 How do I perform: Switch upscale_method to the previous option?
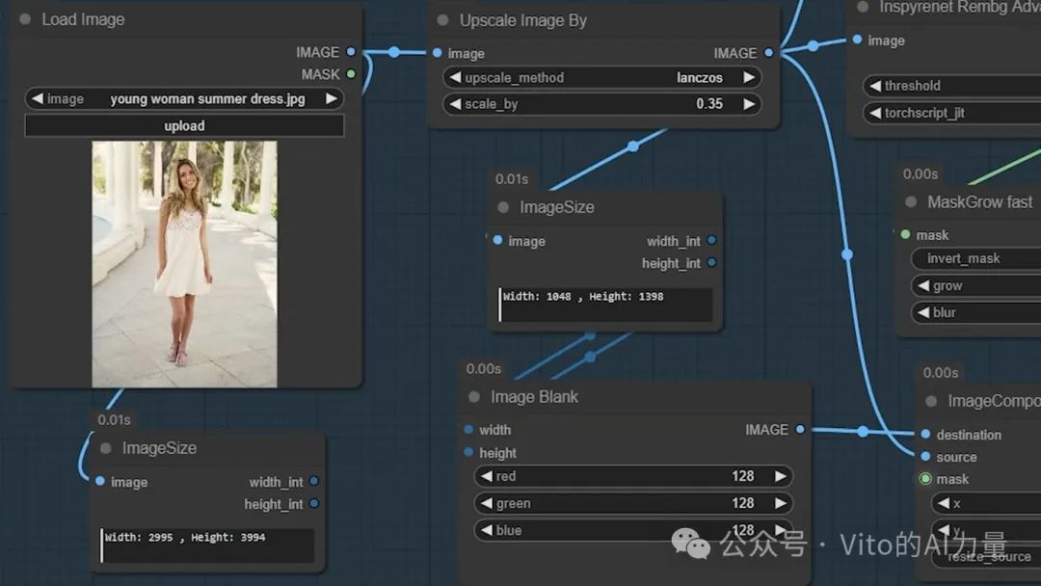pyautogui.click(x=455, y=78)
